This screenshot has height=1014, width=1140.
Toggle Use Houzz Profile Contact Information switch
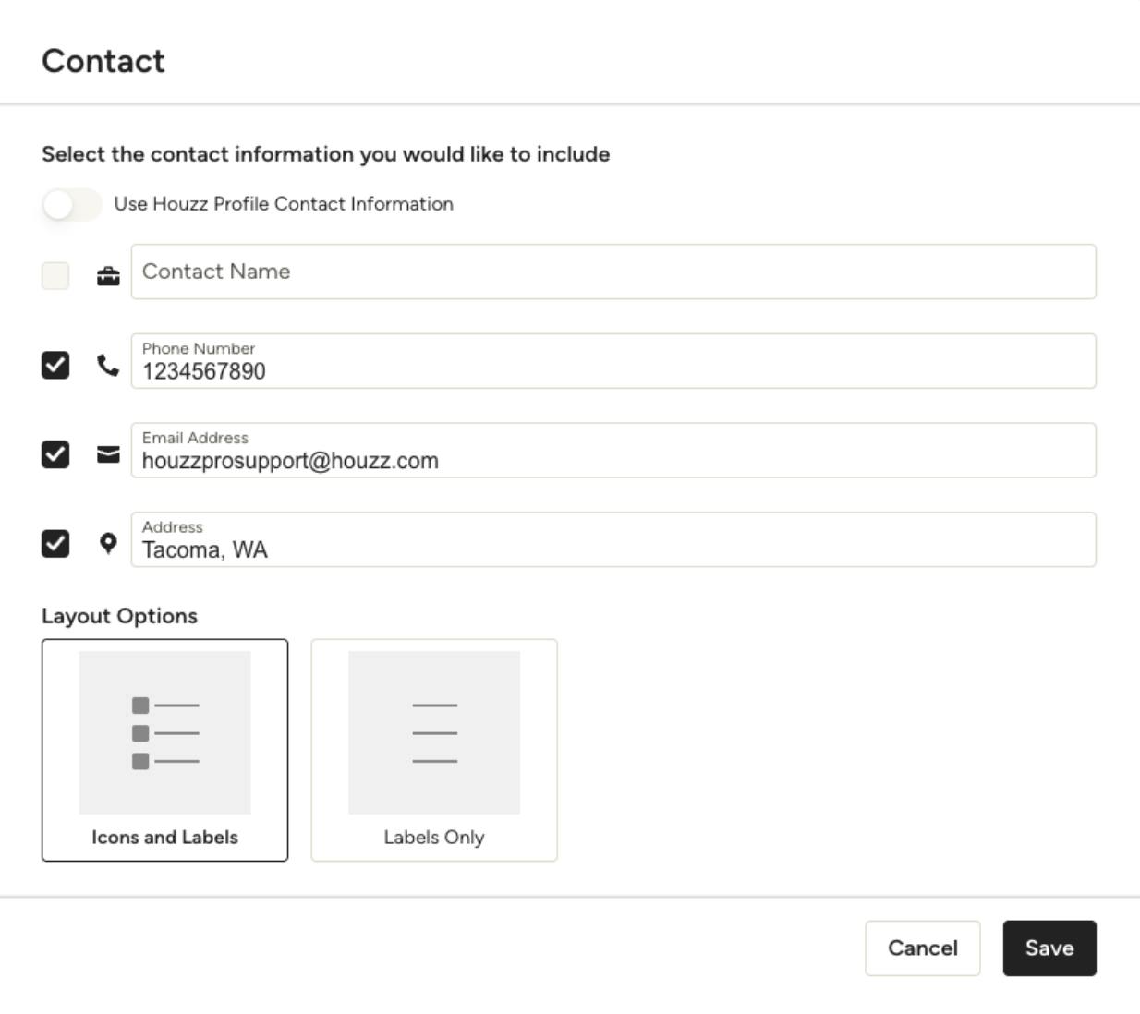(x=72, y=204)
